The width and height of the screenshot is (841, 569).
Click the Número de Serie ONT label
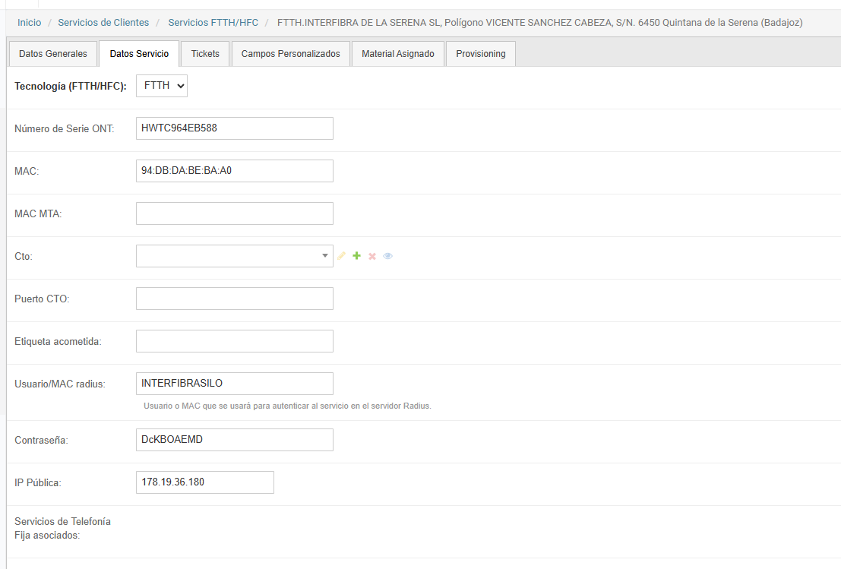coord(65,128)
